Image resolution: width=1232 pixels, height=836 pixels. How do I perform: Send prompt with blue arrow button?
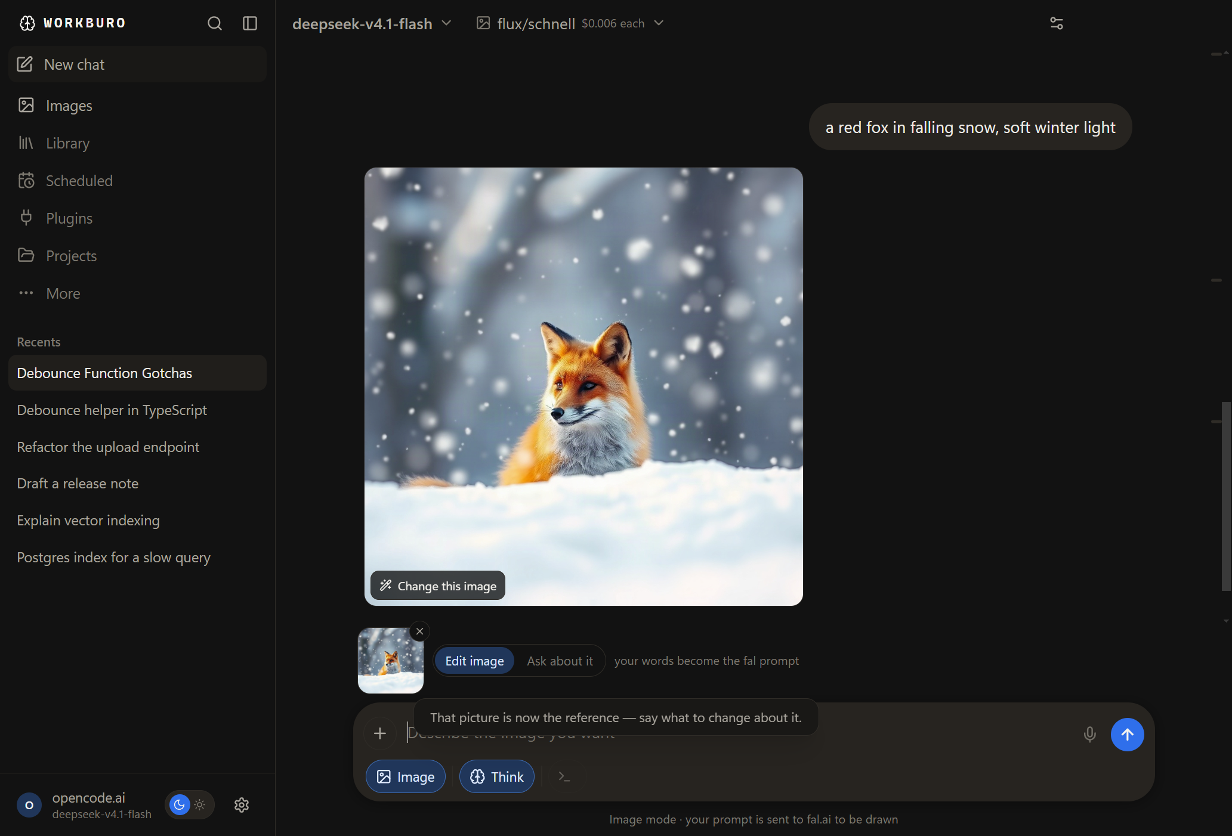click(1127, 734)
